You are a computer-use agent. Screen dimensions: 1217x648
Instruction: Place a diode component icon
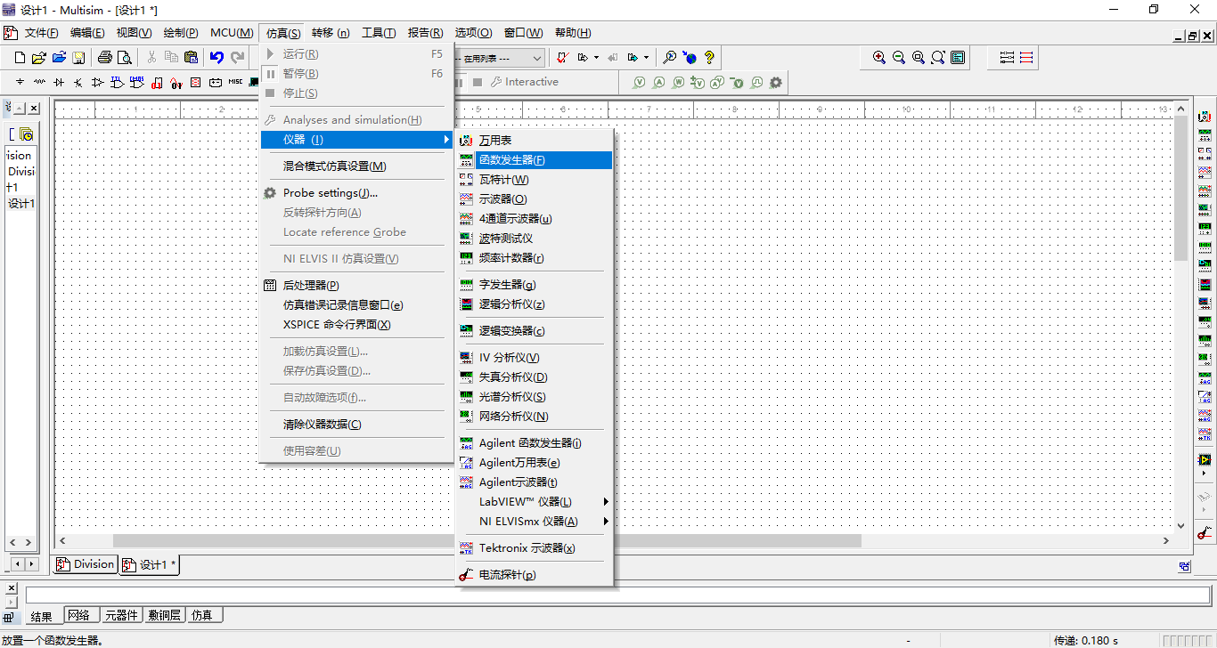tap(59, 82)
